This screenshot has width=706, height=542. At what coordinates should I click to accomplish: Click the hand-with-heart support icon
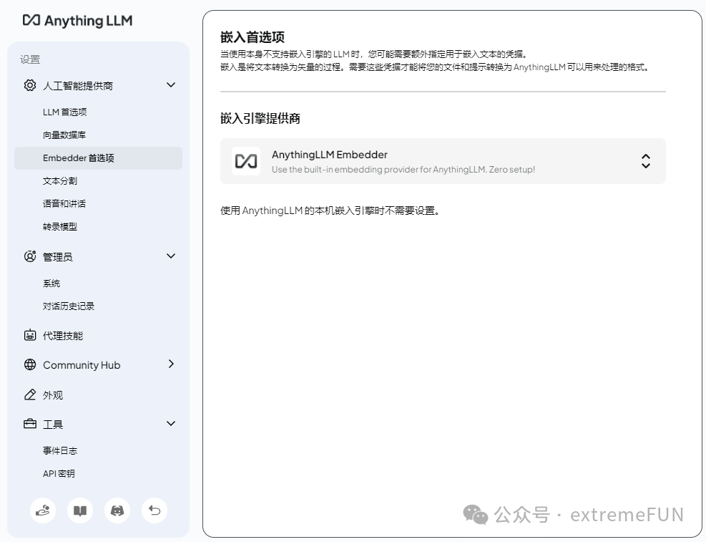click(43, 510)
